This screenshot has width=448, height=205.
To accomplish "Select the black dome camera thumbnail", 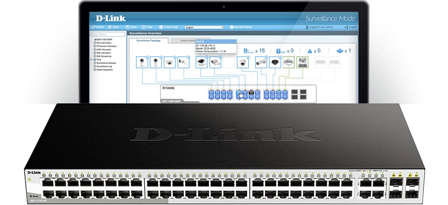I will coord(275,62).
